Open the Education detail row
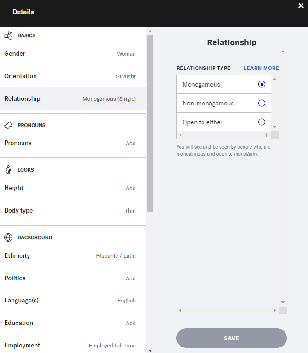This screenshot has height=353, width=308. click(x=73, y=323)
